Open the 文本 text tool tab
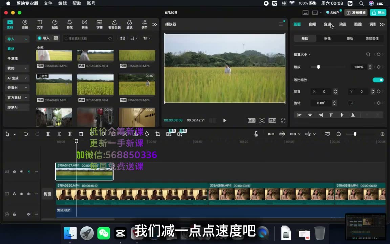This screenshot has height=244, width=390. tap(40, 24)
